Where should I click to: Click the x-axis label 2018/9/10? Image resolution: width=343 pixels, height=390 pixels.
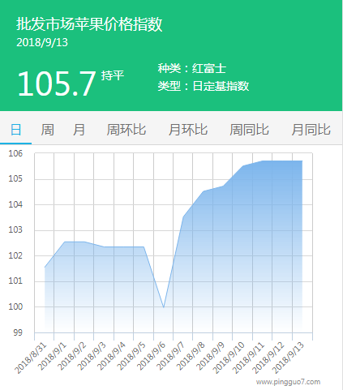coord(229,358)
